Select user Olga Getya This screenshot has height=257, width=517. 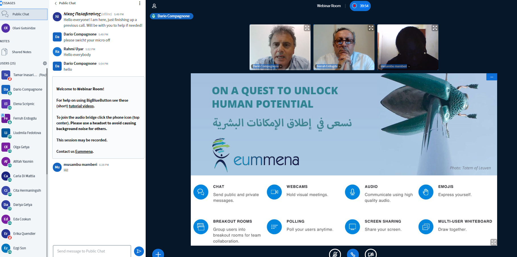(x=23, y=147)
